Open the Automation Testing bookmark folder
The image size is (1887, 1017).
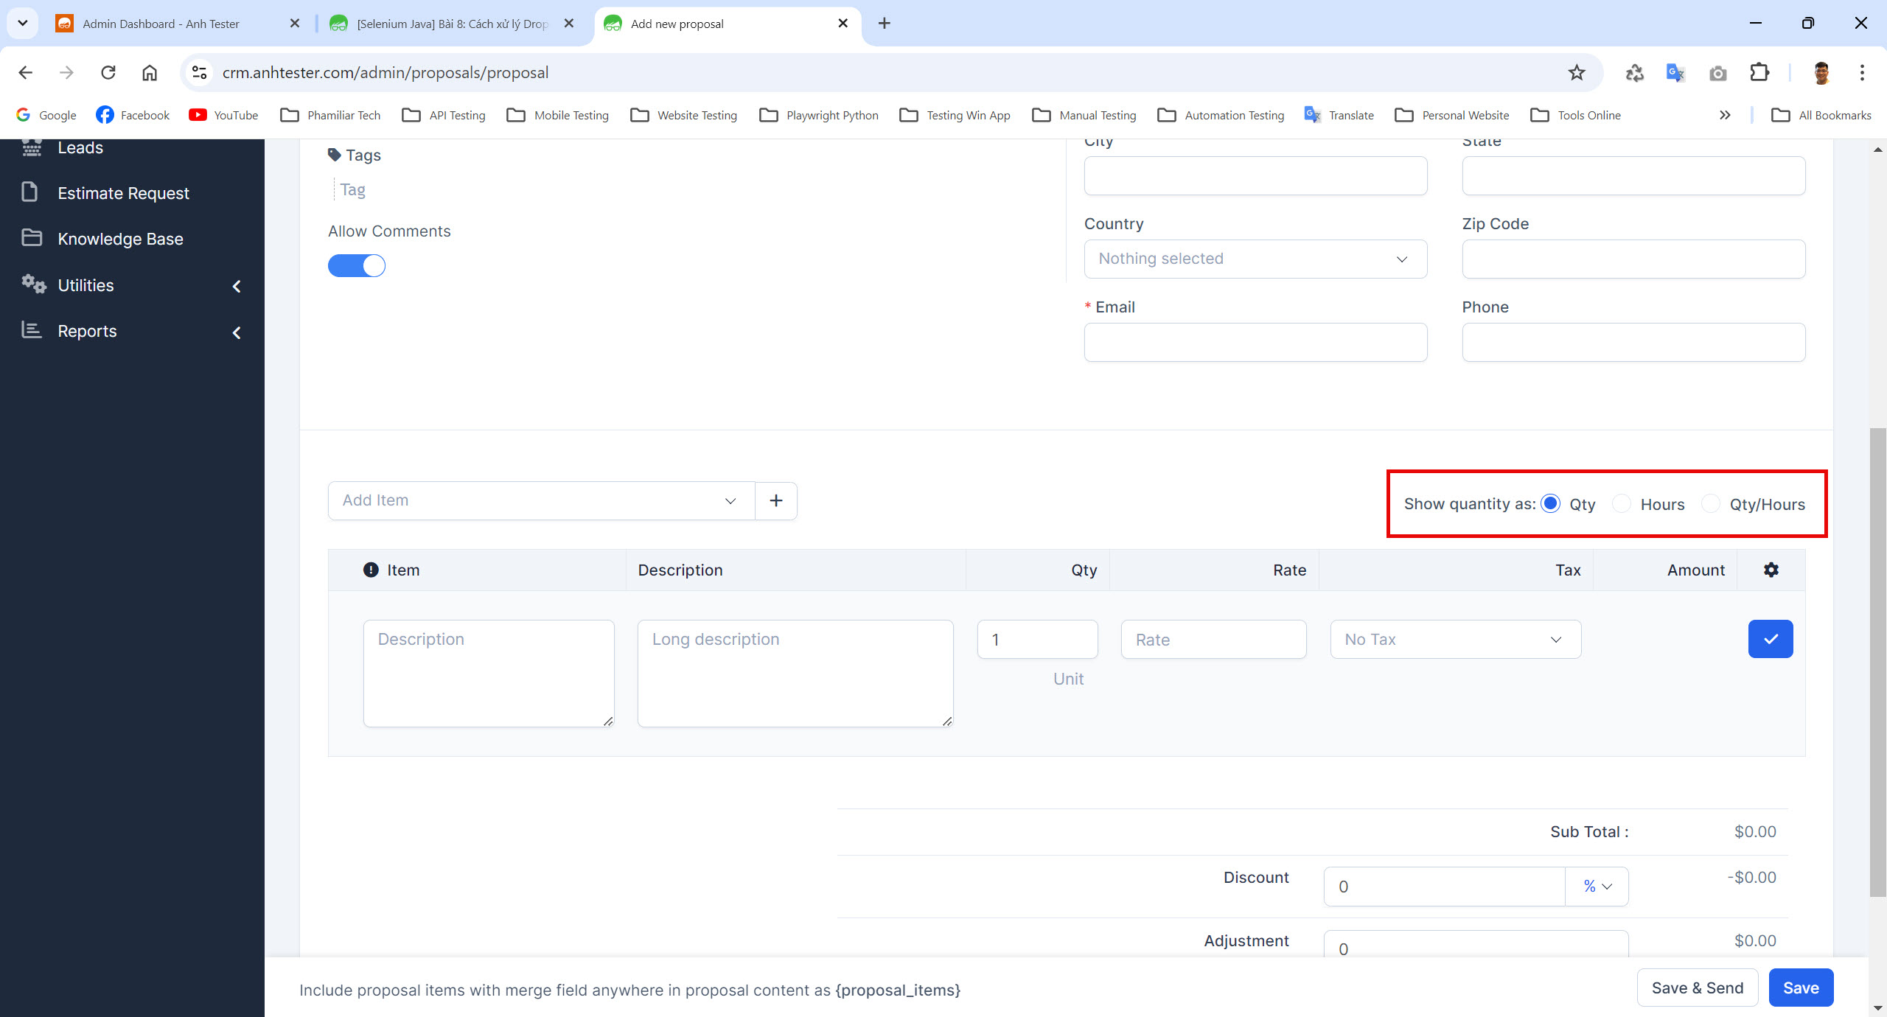tap(1221, 115)
